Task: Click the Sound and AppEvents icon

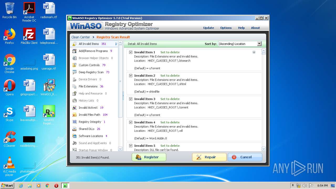Action: pos(74,143)
